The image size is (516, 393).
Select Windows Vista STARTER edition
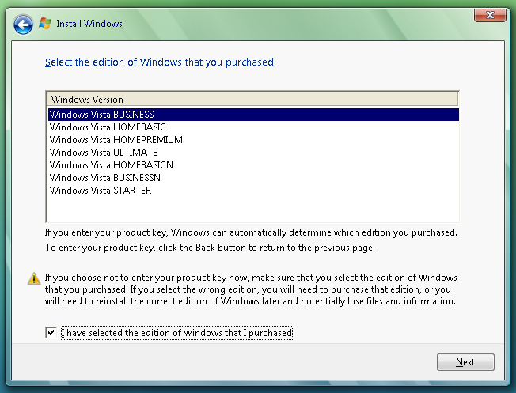pyautogui.click(x=253, y=190)
